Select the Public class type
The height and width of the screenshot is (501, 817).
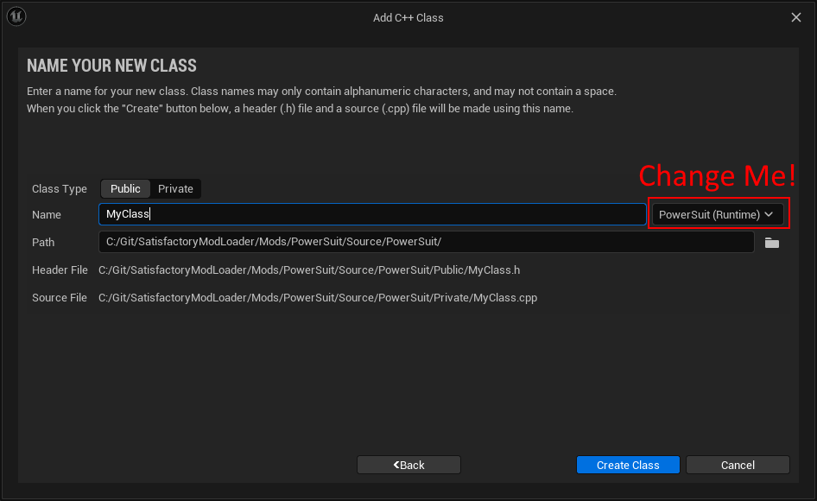click(x=125, y=188)
